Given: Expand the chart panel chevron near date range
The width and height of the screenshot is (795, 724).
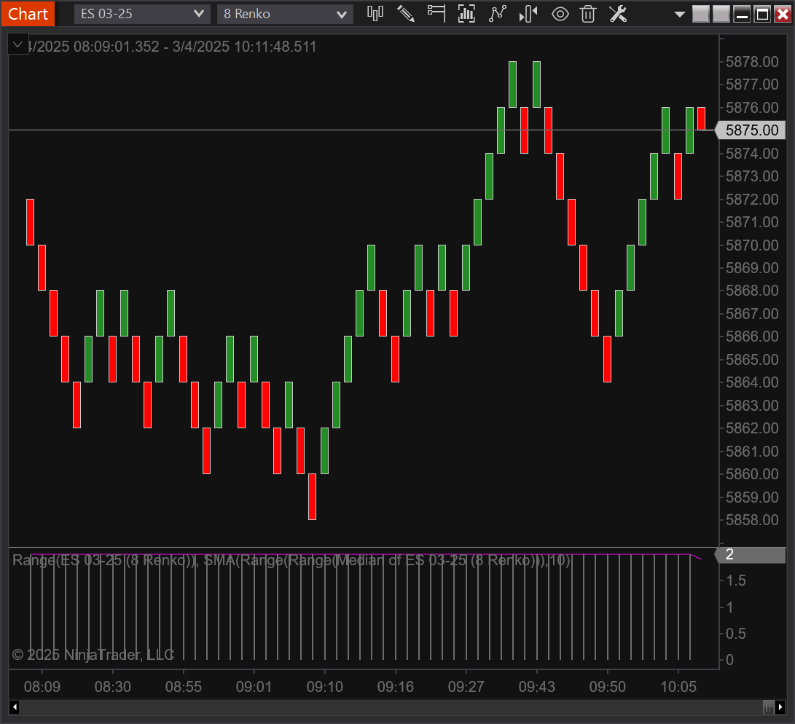Looking at the screenshot, I should coord(17,45).
